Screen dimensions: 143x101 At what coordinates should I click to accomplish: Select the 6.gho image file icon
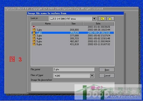click(34, 44)
